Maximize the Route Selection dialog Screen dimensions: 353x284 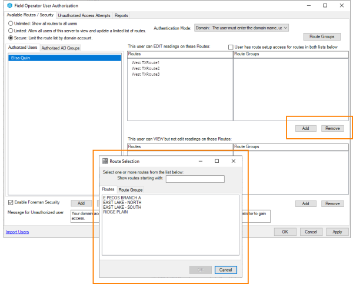click(x=217, y=161)
